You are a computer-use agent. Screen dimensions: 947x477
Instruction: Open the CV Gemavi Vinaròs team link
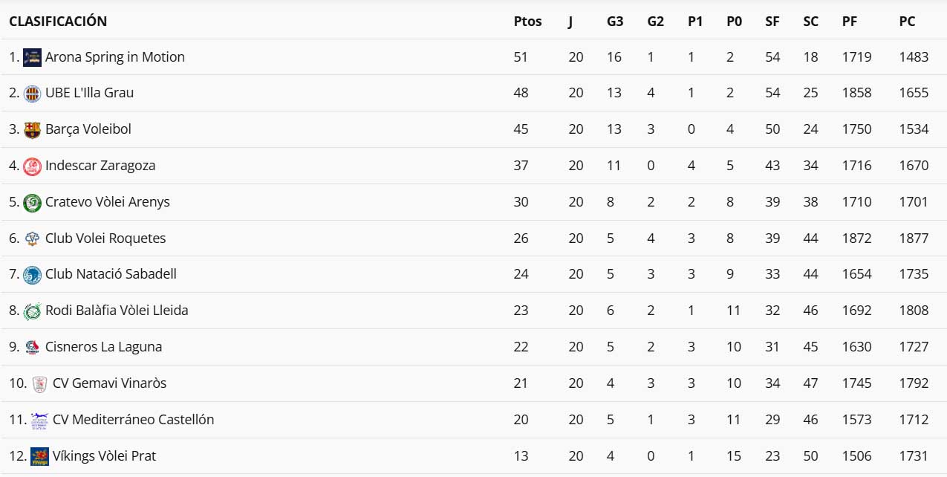tap(109, 383)
